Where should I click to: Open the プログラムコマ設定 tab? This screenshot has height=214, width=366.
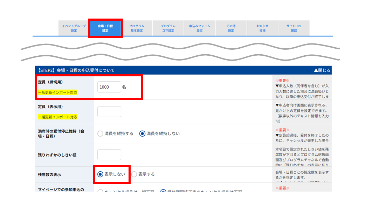(x=168, y=28)
